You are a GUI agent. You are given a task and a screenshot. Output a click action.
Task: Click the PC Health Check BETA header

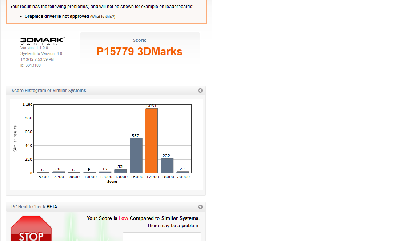coord(34,207)
